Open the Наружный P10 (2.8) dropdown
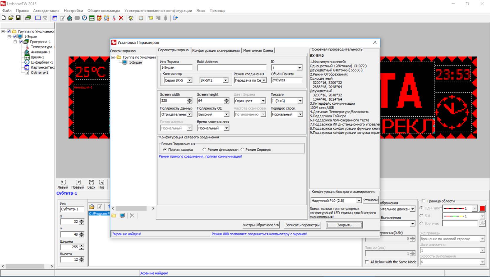Viewport: 490px width, 277px height. click(359, 200)
